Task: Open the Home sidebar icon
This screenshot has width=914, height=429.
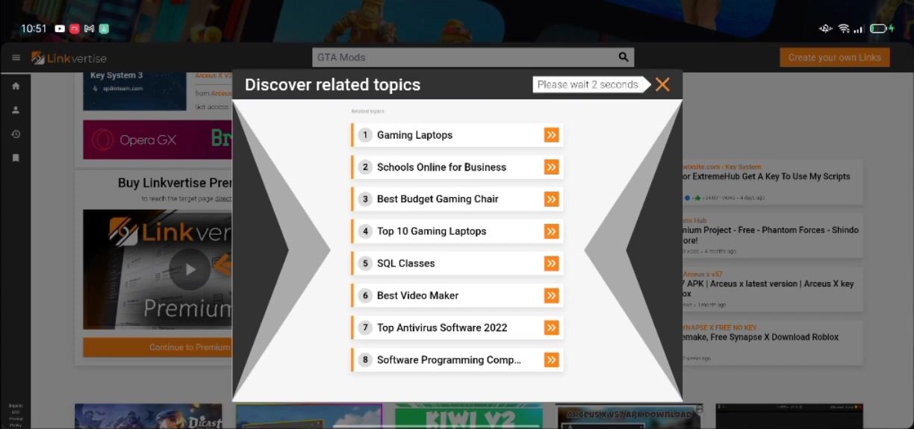Action: (16, 86)
